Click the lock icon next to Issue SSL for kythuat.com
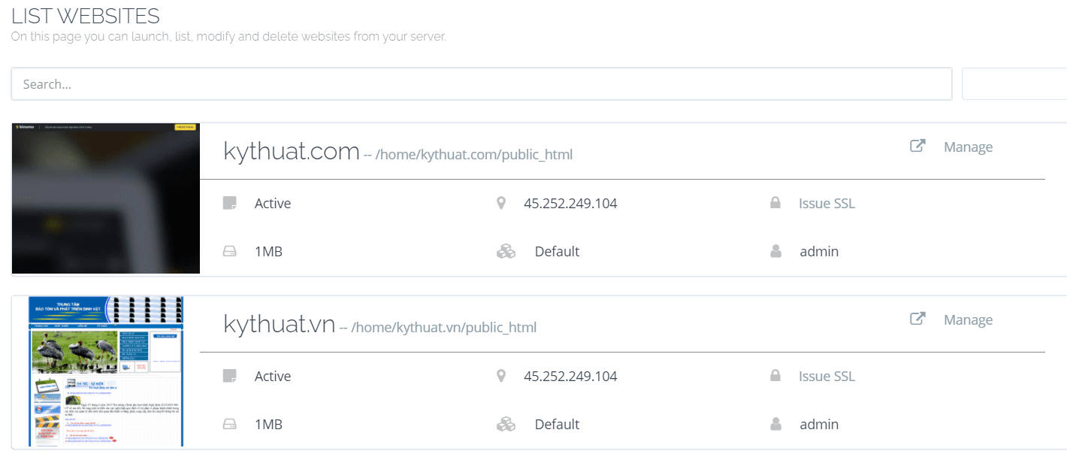 point(775,202)
